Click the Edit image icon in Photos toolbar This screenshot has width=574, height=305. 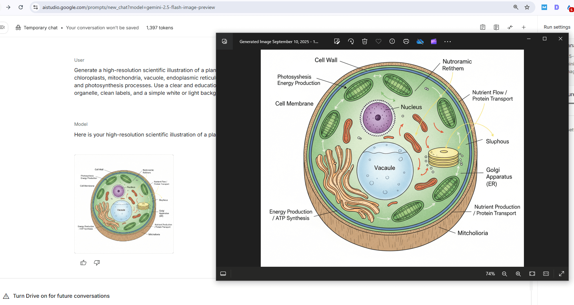click(x=337, y=41)
